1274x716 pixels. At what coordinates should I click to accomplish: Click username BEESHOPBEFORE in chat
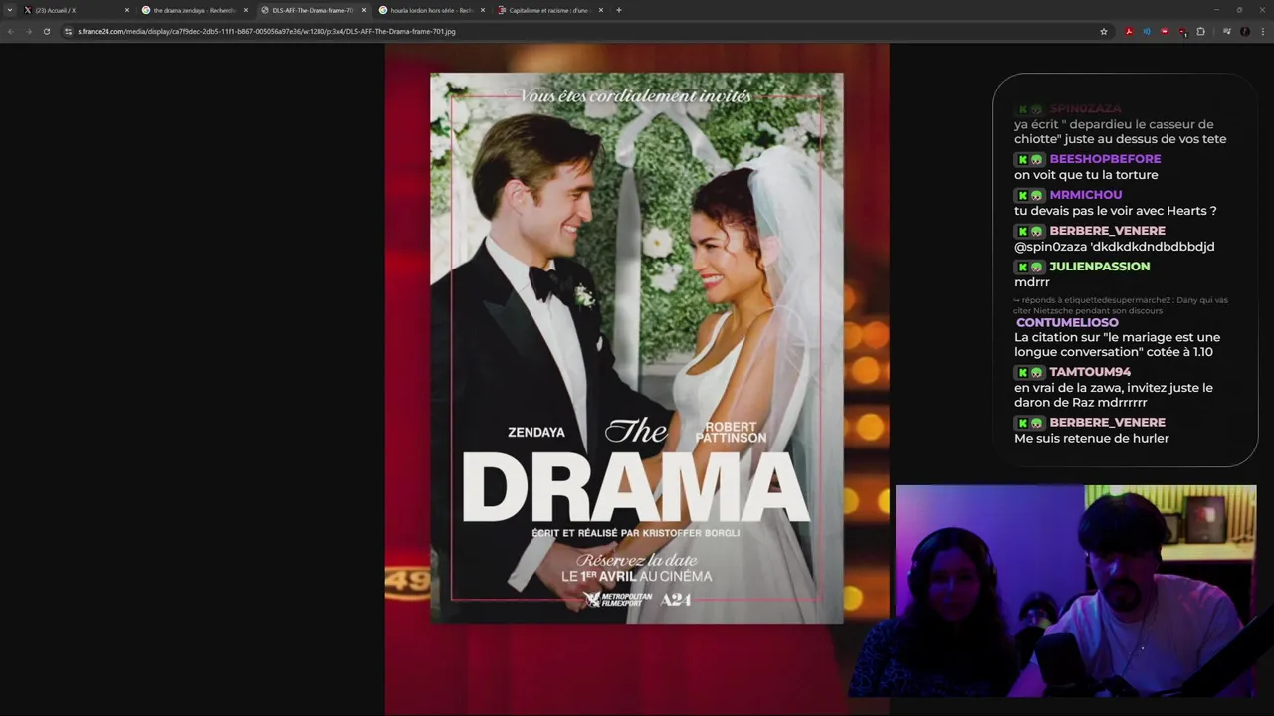point(1105,159)
